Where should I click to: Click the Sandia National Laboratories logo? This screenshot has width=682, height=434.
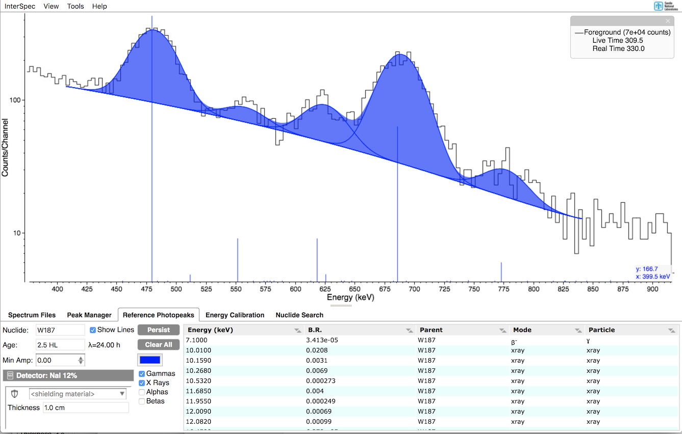coord(666,6)
